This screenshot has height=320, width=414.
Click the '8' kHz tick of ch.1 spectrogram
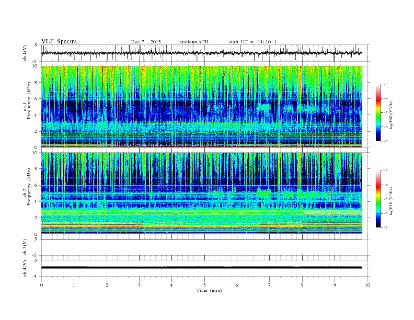[x=36, y=83]
